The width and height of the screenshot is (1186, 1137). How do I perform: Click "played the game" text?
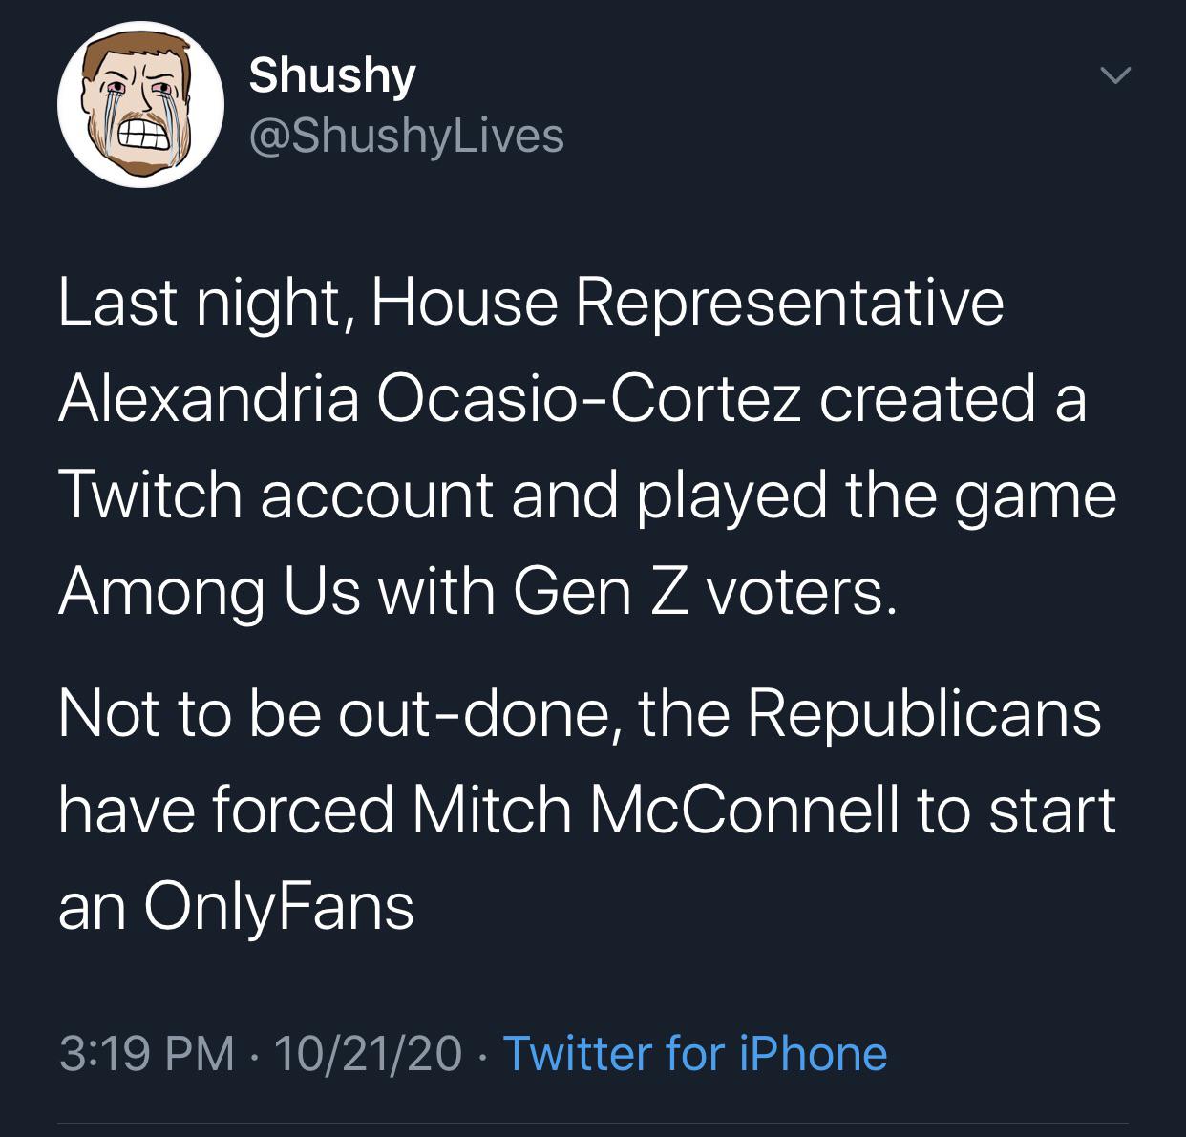click(877, 495)
